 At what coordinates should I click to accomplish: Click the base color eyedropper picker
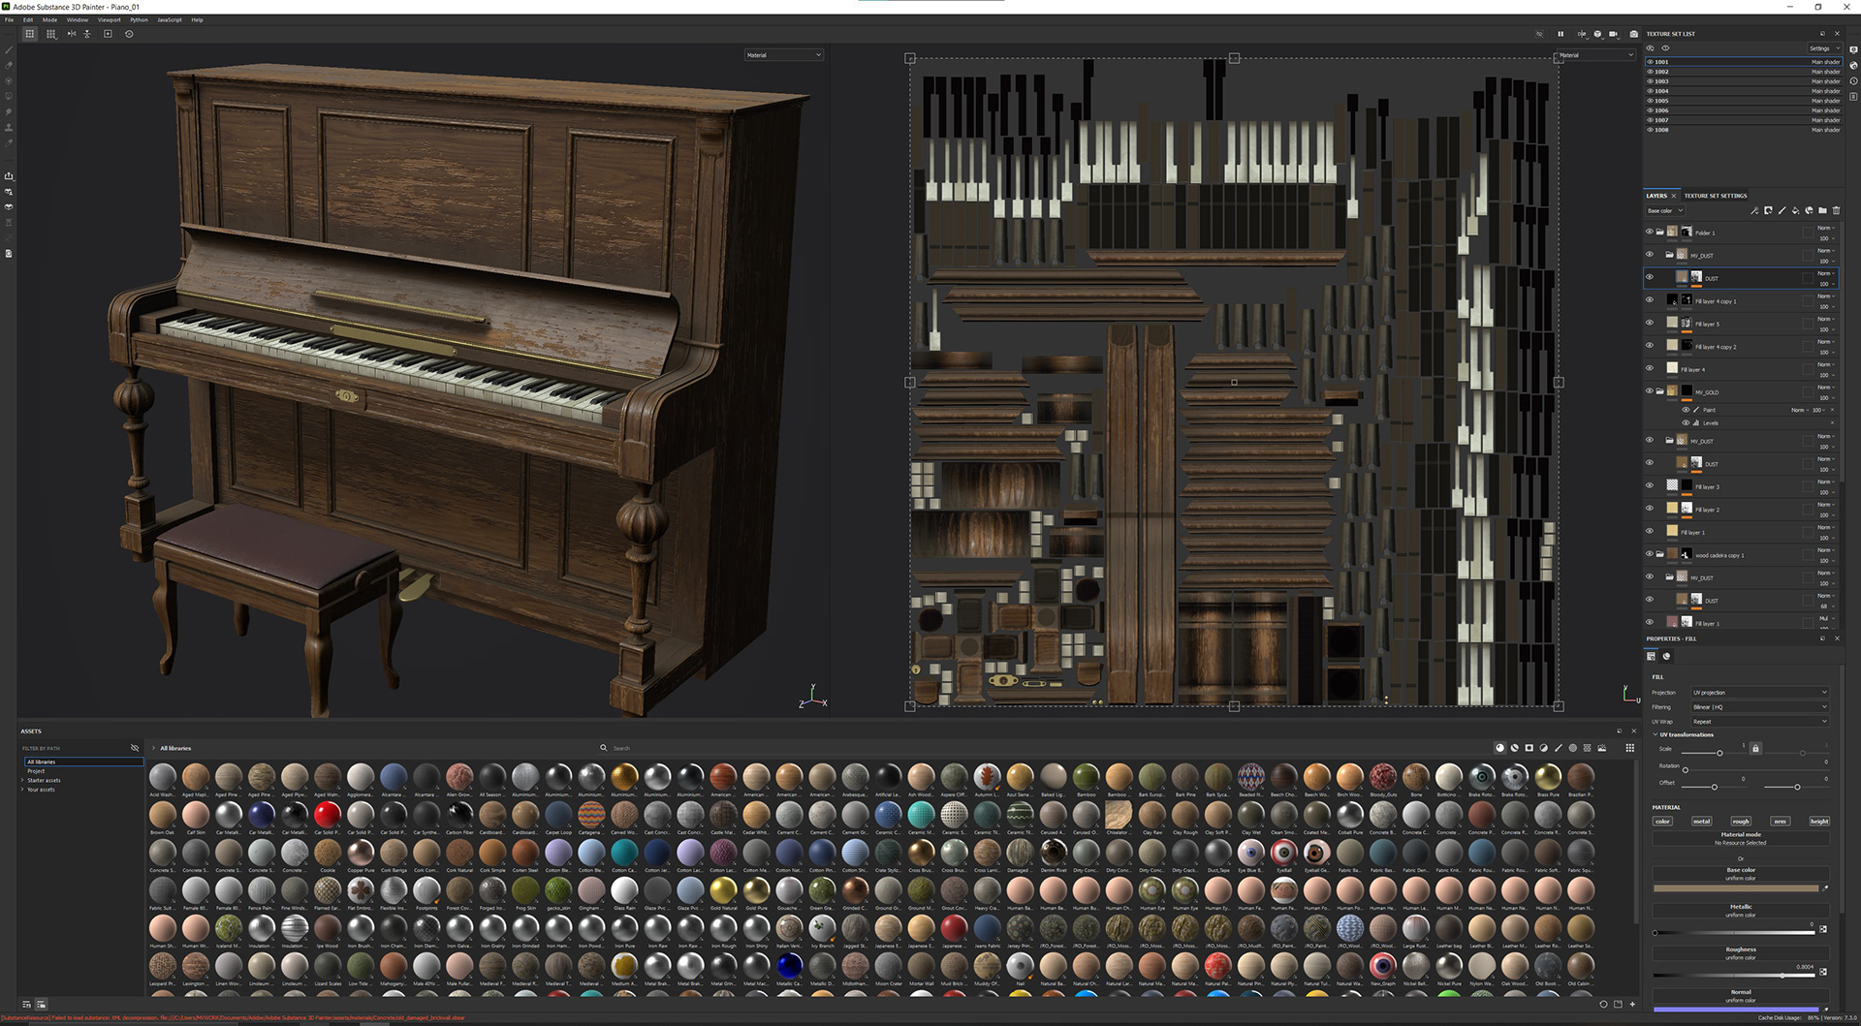coord(1825,887)
